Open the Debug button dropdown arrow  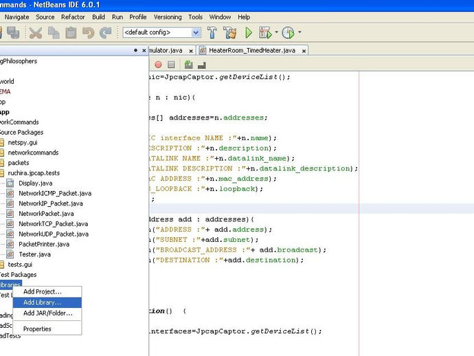click(276, 32)
